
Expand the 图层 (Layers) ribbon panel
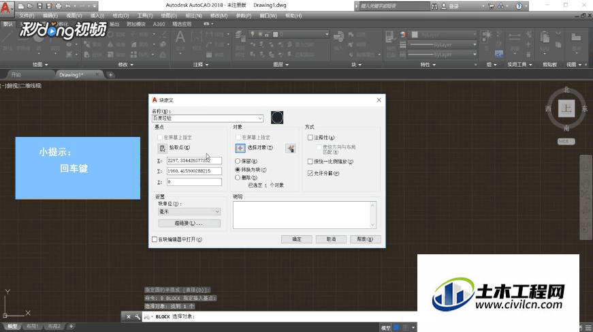[x=281, y=65]
